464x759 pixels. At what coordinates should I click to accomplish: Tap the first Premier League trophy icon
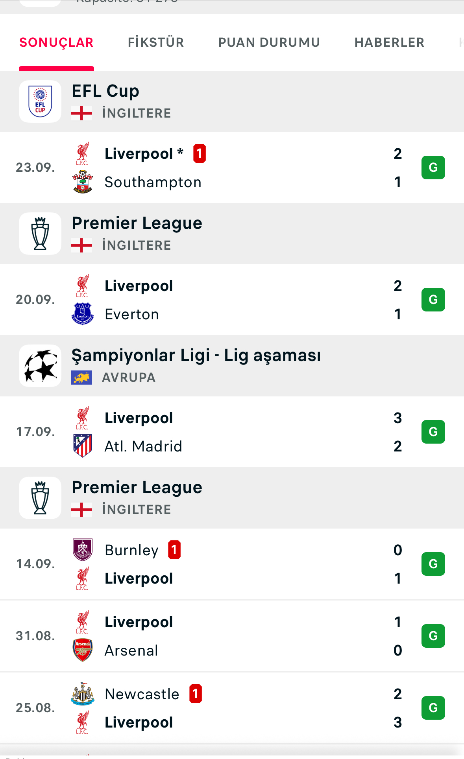click(x=40, y=234)
